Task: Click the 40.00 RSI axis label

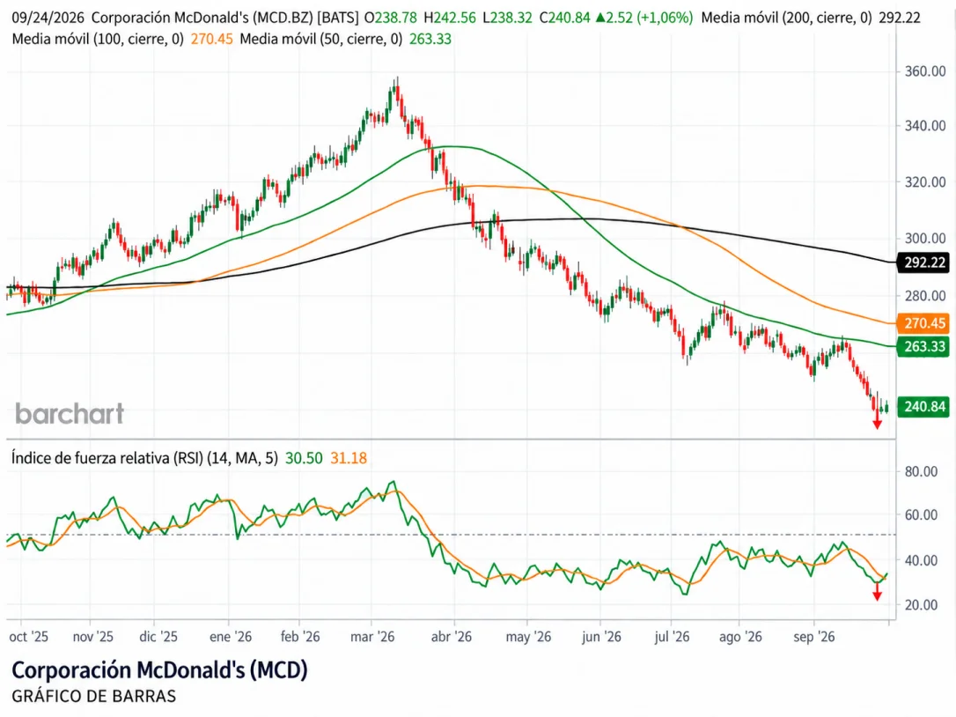Action: click(x=921, y=560)
